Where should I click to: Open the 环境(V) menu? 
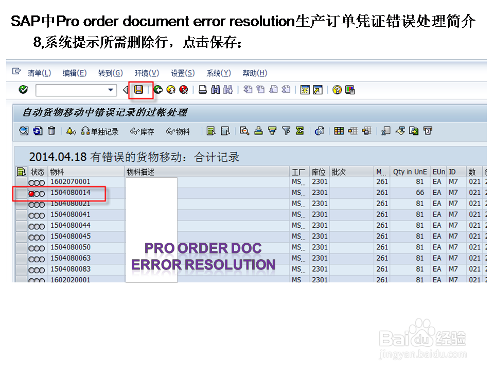coord(147,73)
